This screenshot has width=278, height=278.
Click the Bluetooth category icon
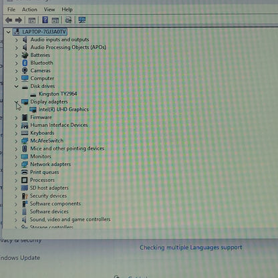tap(25, 63)
